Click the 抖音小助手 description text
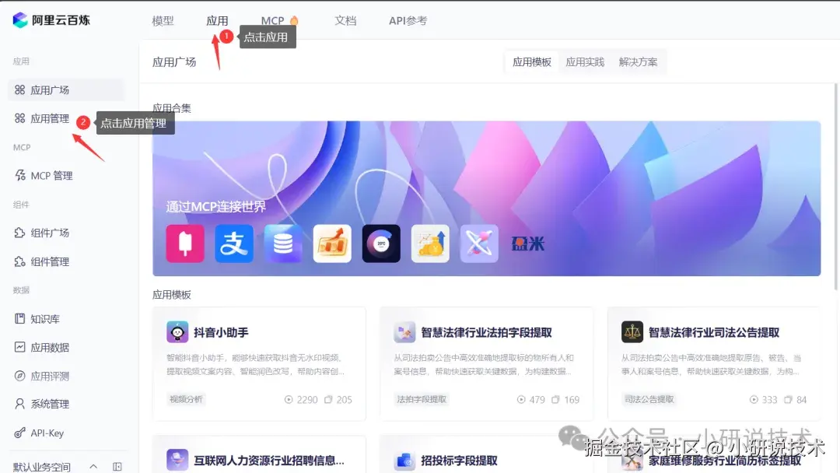 tap(256, 364)
